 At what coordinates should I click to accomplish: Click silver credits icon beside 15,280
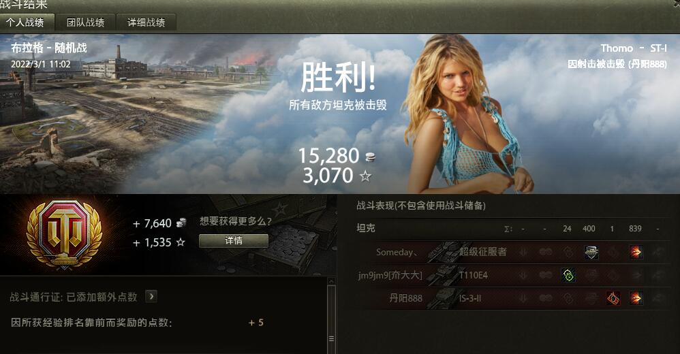click(370, 157)
